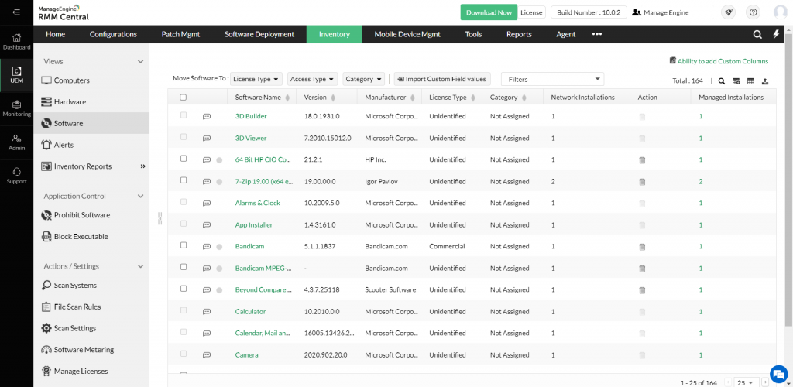Screen dimensions: 793x387
Task: Open the rocket icon in header
Action: point(728,12)
